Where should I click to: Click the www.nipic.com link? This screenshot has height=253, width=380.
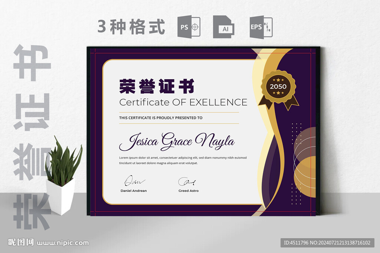click(x=63, y=243)
